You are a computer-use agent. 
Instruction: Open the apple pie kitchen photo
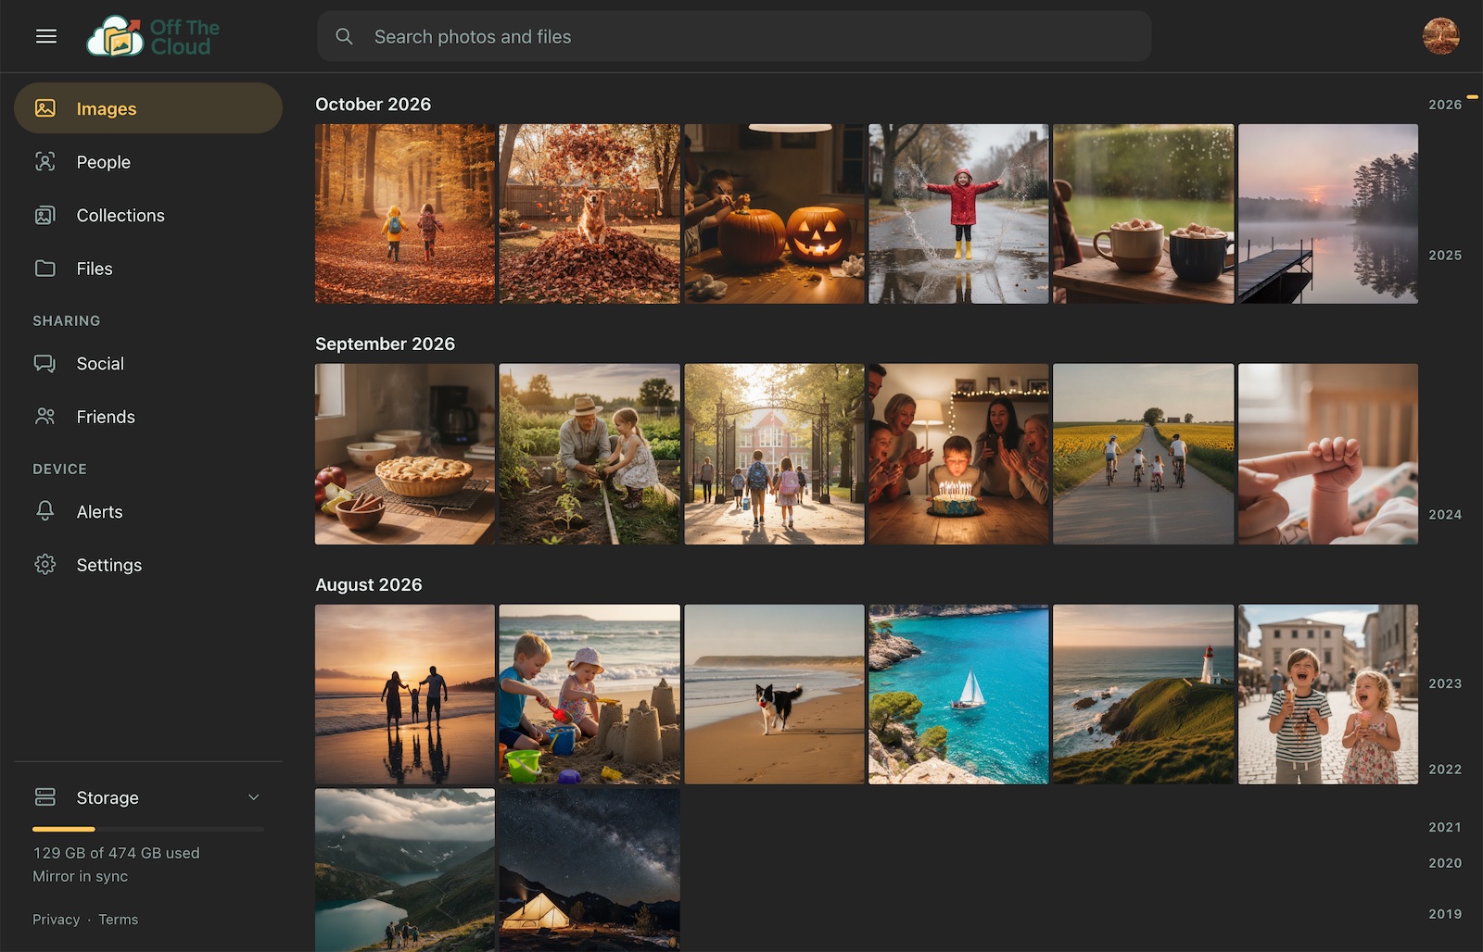pos(405,454)
